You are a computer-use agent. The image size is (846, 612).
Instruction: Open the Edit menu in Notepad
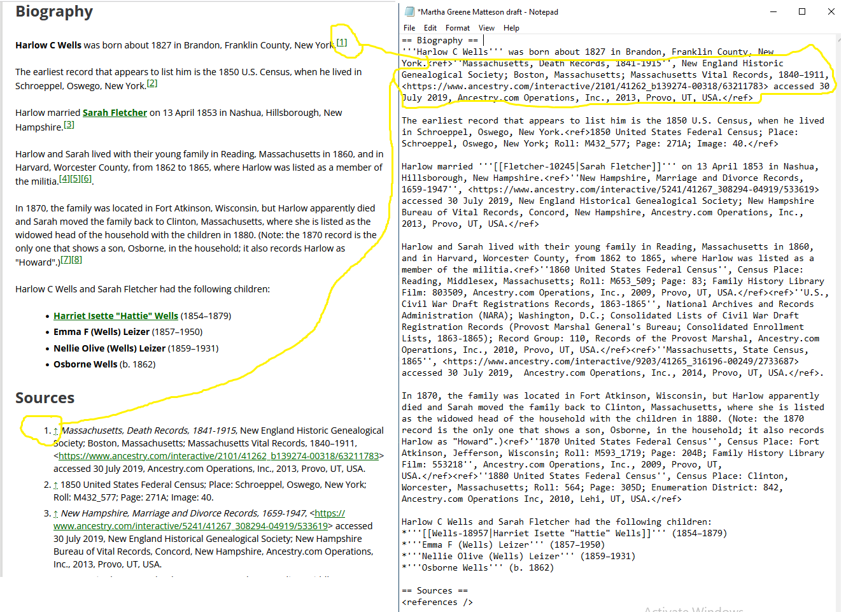[430, 28]
